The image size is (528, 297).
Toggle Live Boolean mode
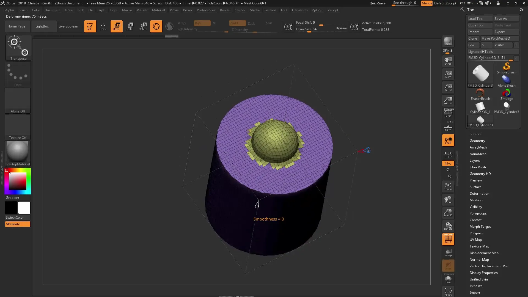(68, 26)
